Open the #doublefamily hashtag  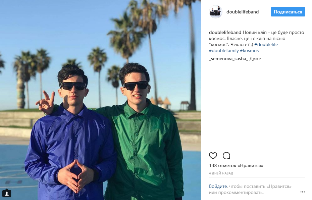pyautogui.click(x=224, y=51)
